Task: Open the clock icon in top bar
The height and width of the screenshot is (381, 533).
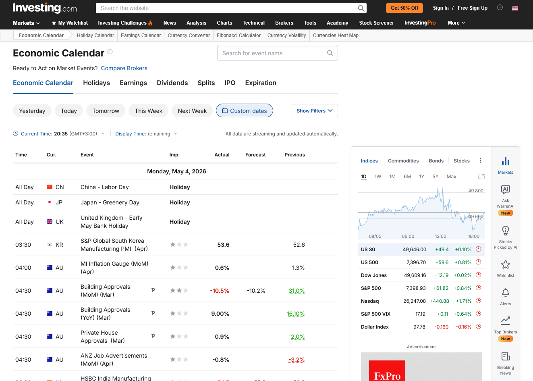Action: tap(500, 7)
